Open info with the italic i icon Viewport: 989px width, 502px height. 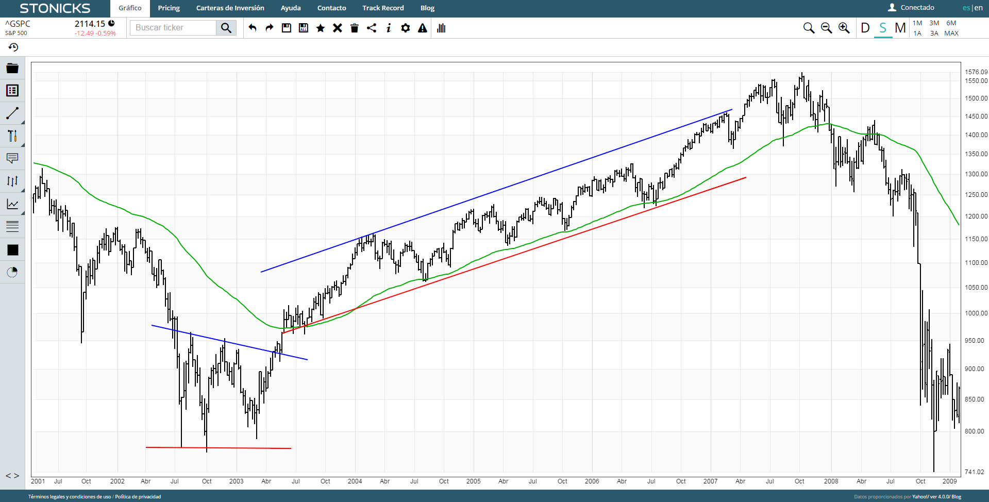point(389,28)
